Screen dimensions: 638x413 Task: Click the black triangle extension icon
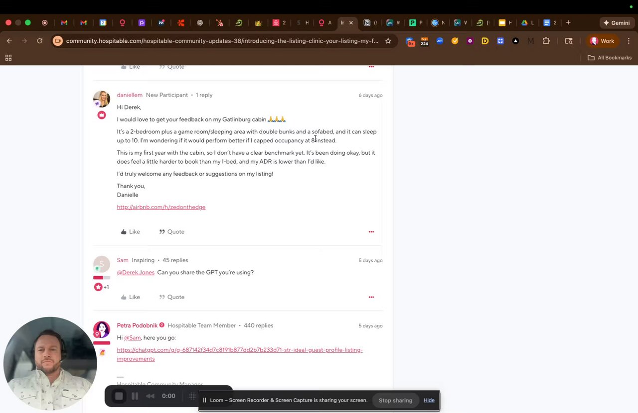[515, 41]
